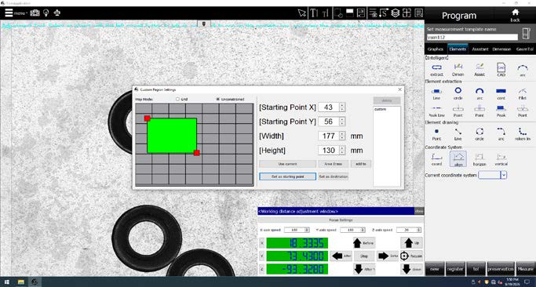This screenshot has width=536, height=287.
Task: Select the circle element drawing tool
Action: click(479, 134)
